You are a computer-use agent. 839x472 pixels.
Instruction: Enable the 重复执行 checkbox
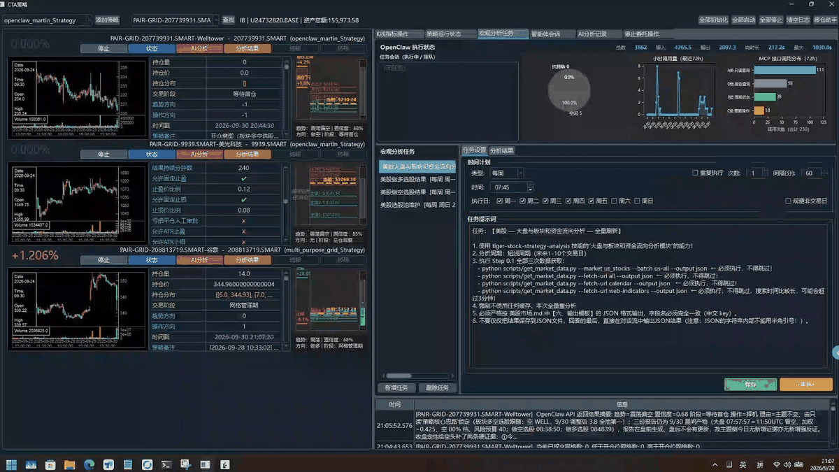tap(695, 173)
